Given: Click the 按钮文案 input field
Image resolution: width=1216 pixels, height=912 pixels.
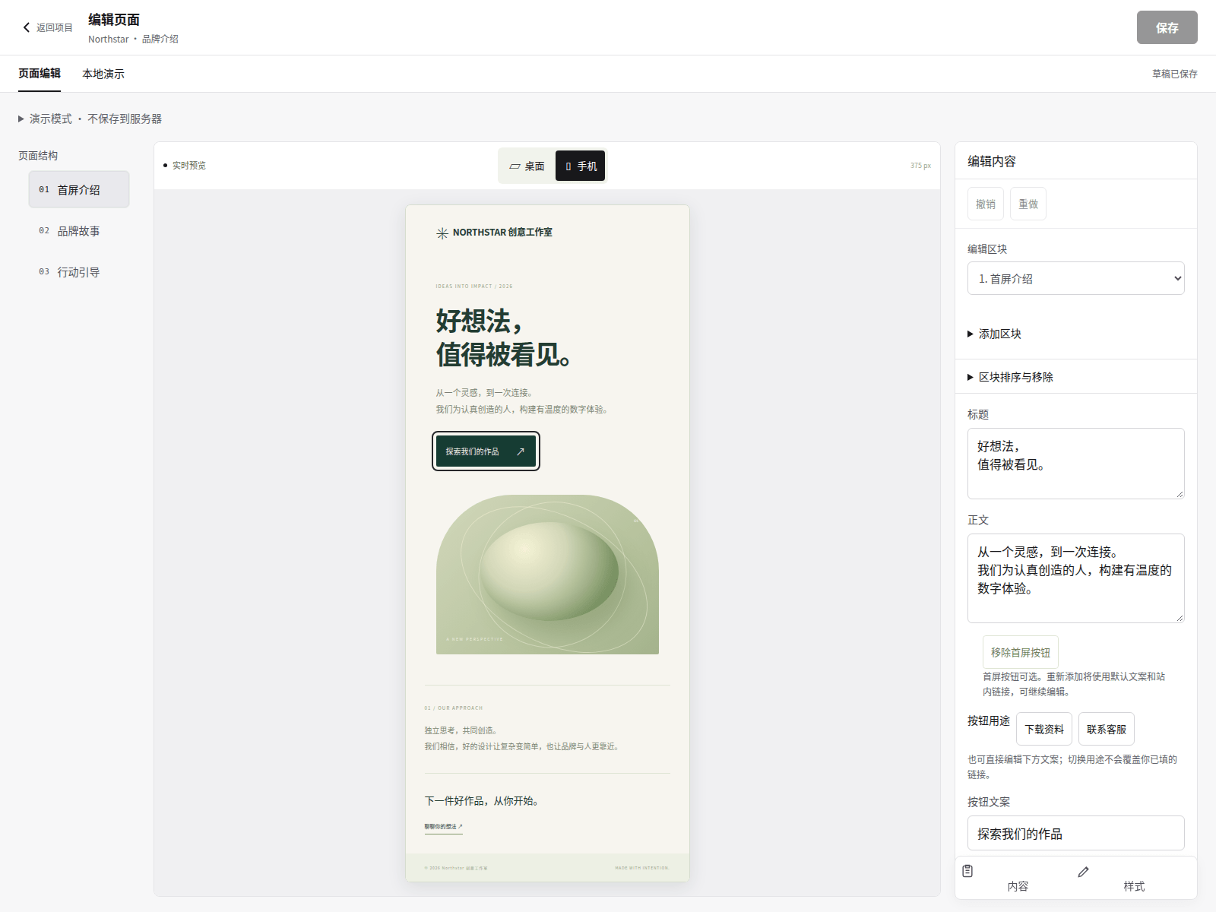Looking at the screenshot, I should pos(1076,833).
